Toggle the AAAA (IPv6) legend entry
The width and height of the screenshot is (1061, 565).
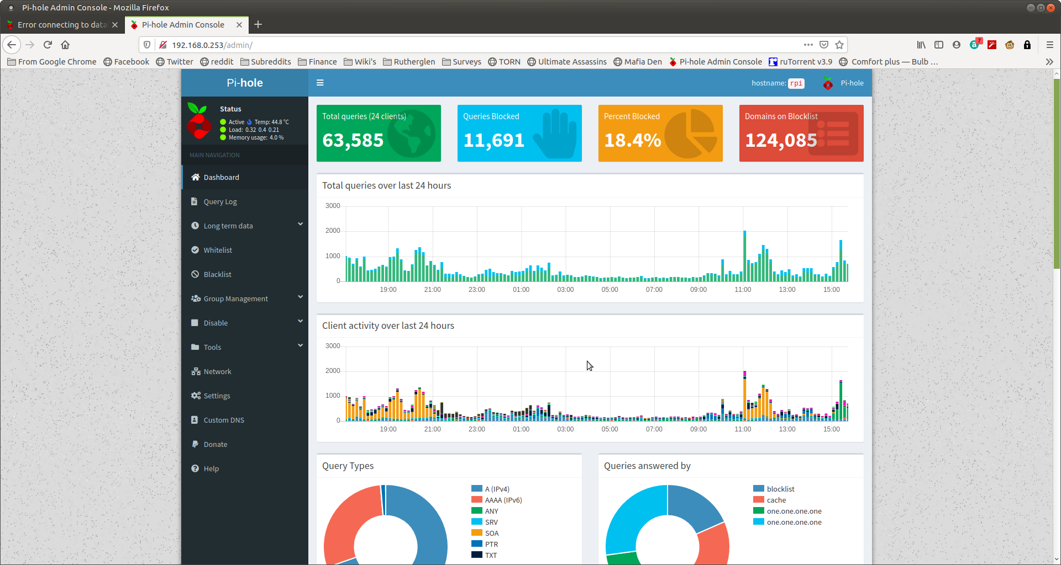click(497, 500)
